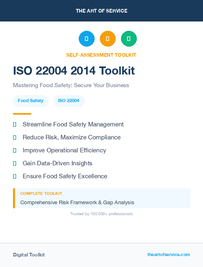Viewport: 203px width, 267px height.
Task: Click bullet icon beside Streamline Food Safety Management
Action: point(15,125)
